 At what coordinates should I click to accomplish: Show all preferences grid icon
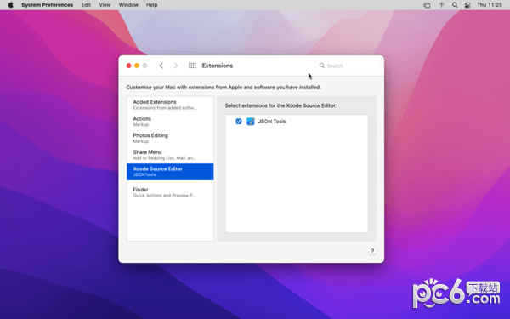192,66
